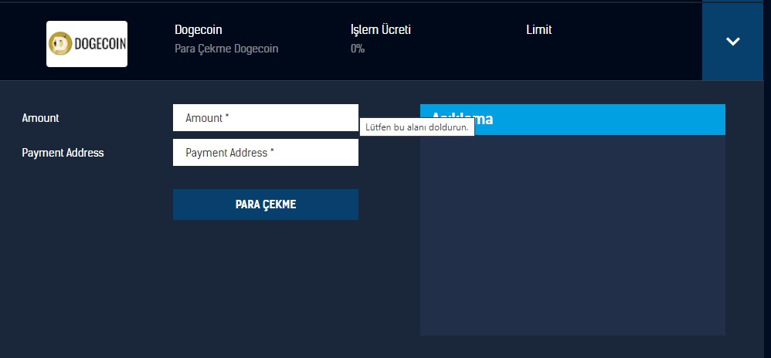Click the İşlem Ücreti column header
The width and height of the screenshot is (771, 358).
[x=380, y=30]
